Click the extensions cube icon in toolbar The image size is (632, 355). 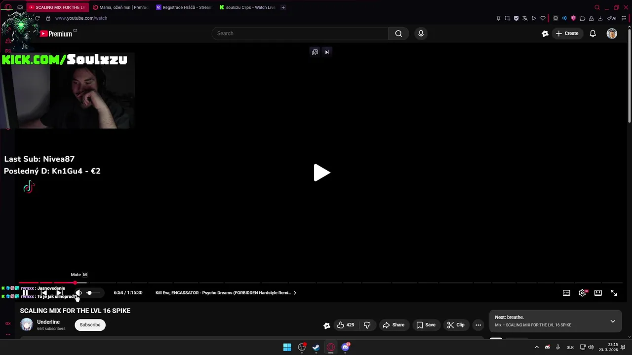(x=582, y=18)
